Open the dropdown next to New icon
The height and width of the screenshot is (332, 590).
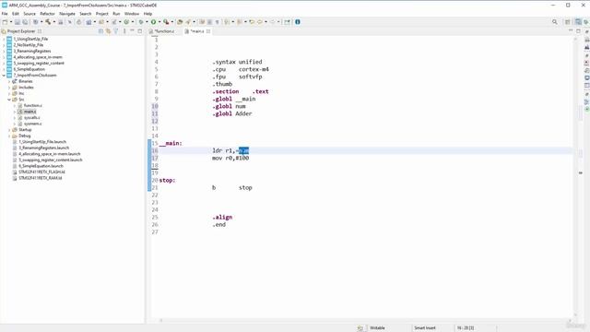tap(10, 22)
